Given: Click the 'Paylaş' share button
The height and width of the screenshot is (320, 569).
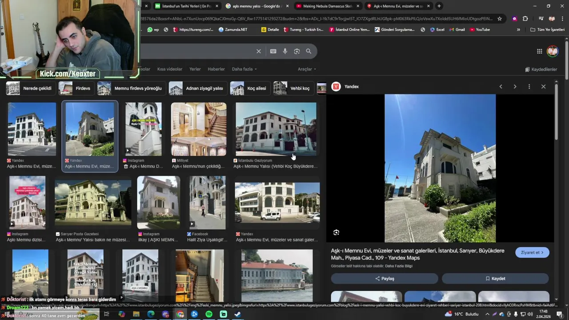Looking at the screenshot, I should (385, 279).
